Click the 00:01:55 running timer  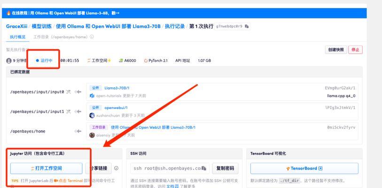click(x=70, y=61)
